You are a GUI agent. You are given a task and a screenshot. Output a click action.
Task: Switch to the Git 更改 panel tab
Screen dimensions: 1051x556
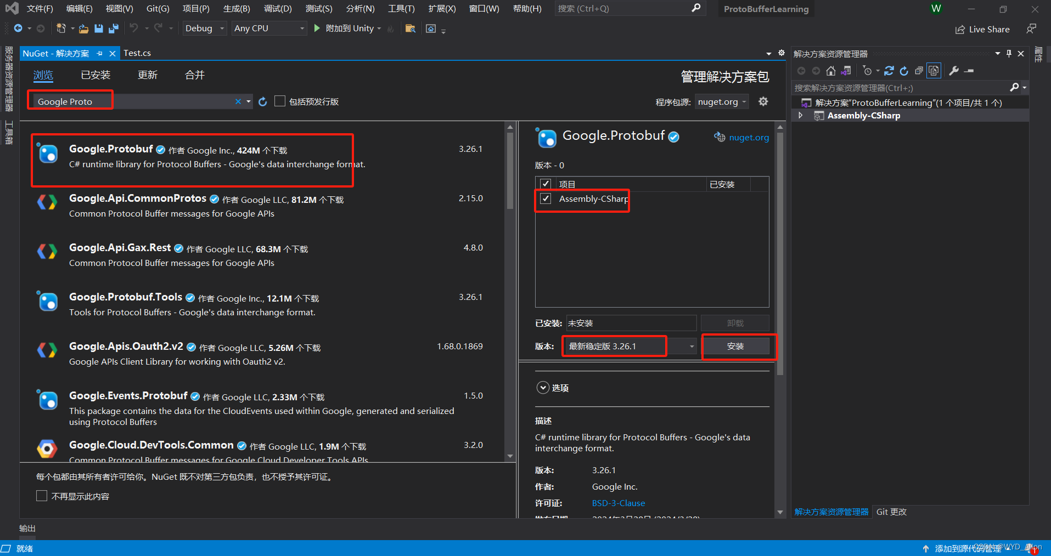tap(891, 512)
